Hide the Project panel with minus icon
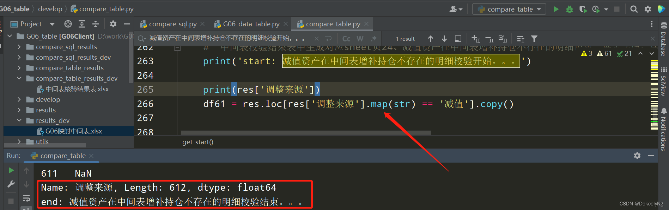 tap(127, 24)
